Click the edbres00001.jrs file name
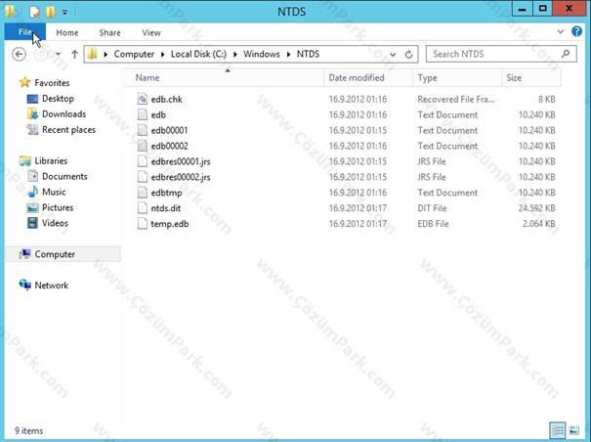 point(181,161)
